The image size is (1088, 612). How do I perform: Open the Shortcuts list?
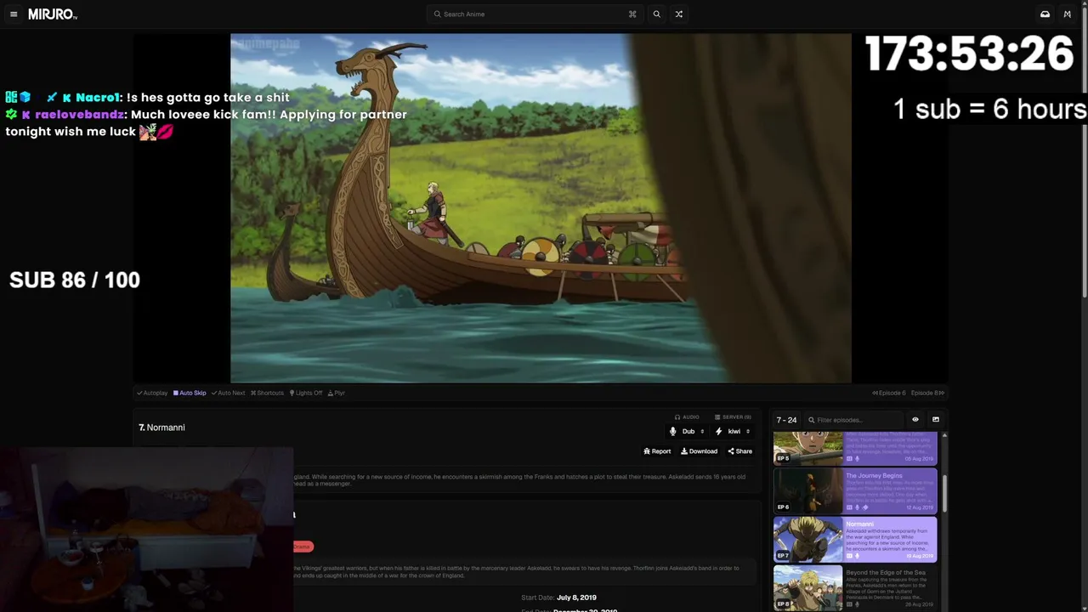267,393
